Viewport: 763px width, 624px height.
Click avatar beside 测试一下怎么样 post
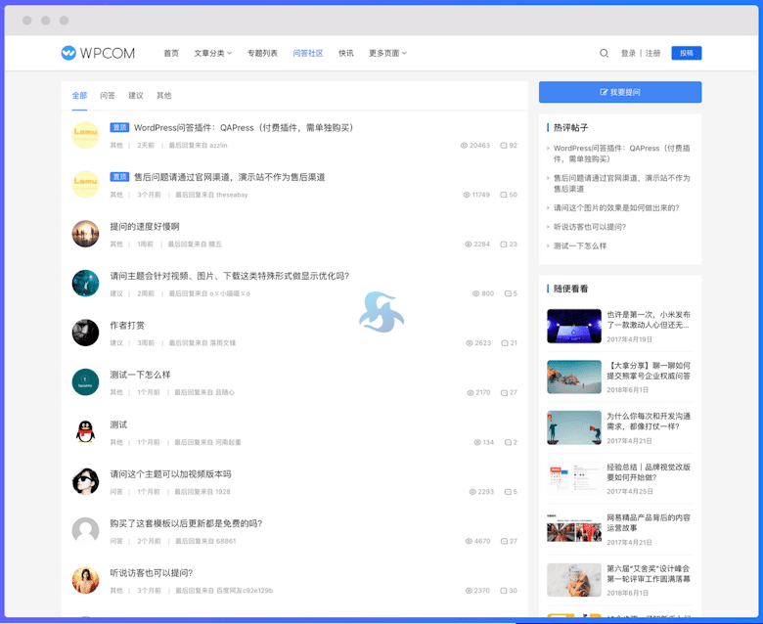(86, 381)
